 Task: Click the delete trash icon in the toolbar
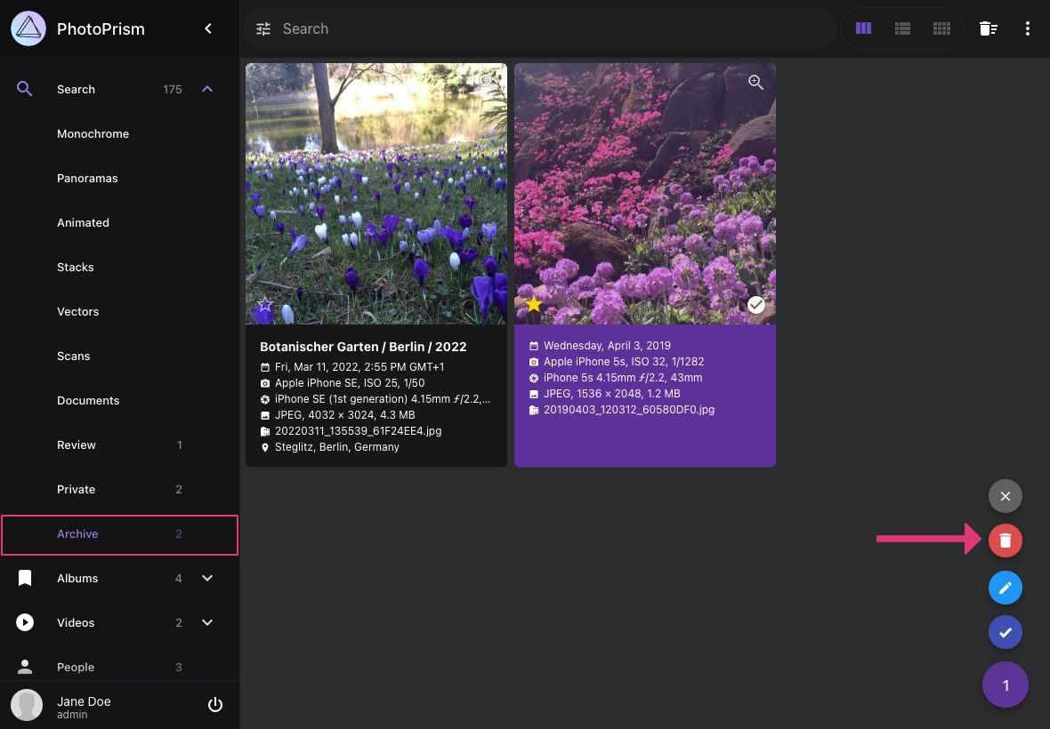[x=989, y=28]
